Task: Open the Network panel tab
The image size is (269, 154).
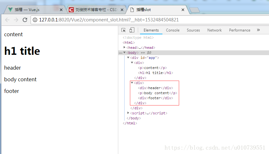Action: pyautogui.click(x=214, y=30)
